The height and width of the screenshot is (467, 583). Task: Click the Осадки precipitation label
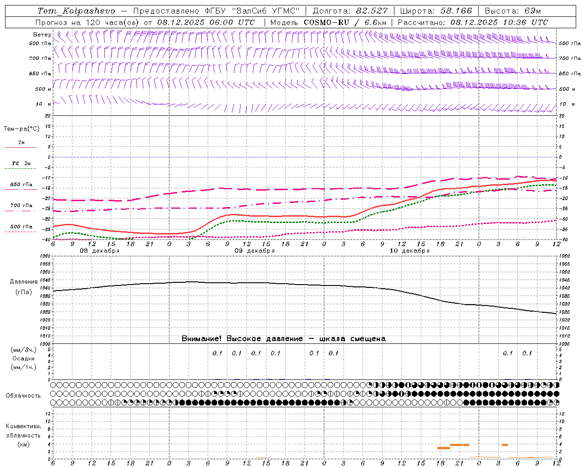pos(24,358)
